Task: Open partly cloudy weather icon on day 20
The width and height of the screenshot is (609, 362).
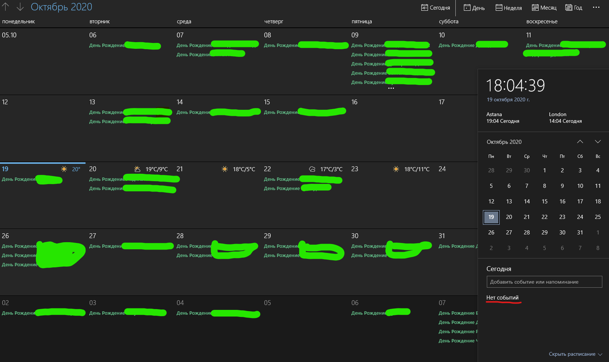Action: (x=137, y=169)
